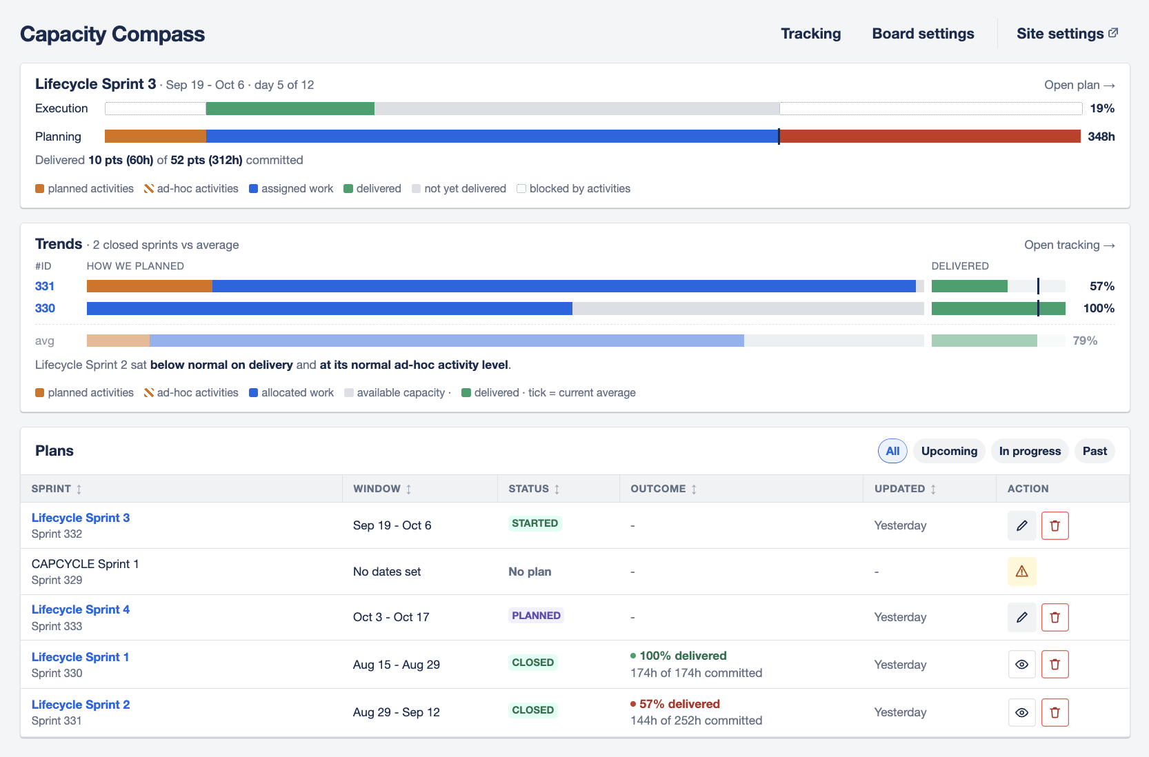Delete the Lifecycle Sprint 3 plan
Screen dimensions: 1149x757
click(x=1055, y=525)
